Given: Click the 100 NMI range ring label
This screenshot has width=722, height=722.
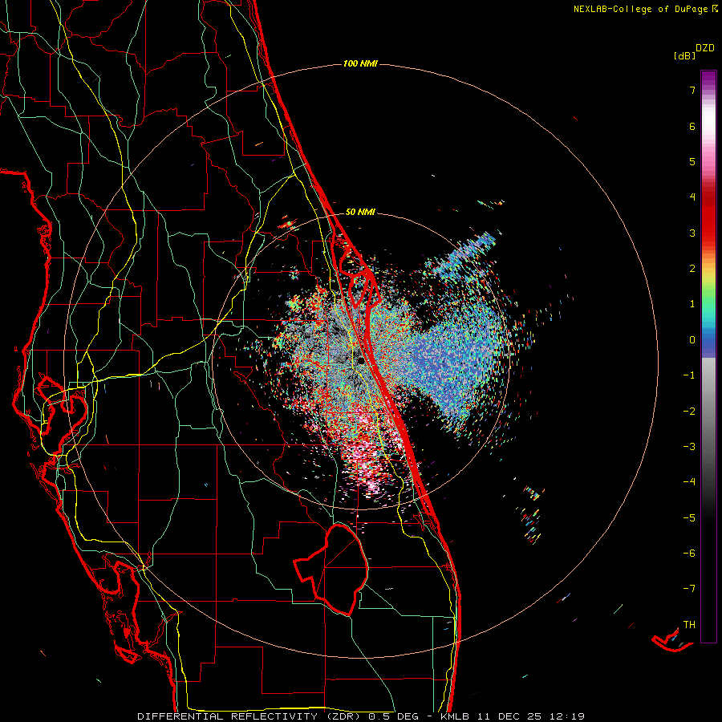Looking at the screenshot, I should (x=360, y=63).
